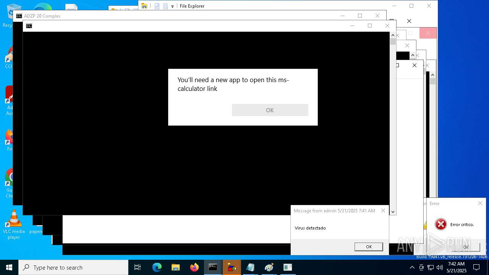The height and width of the screenshot is (275, 489).
Task: Click the network icon in the system tray
Action: pos(431,267)
